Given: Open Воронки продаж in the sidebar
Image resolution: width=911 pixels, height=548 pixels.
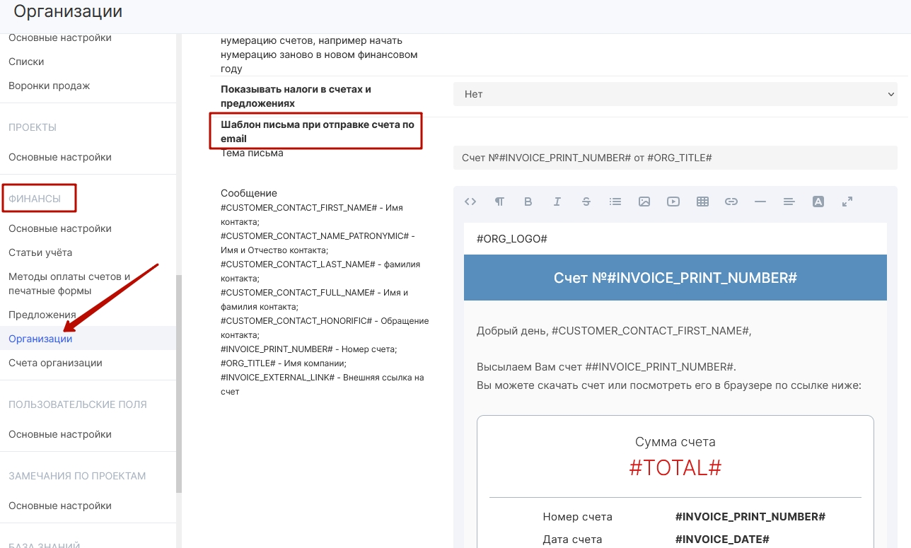Looking at the screenshot, I should point(50,86).
